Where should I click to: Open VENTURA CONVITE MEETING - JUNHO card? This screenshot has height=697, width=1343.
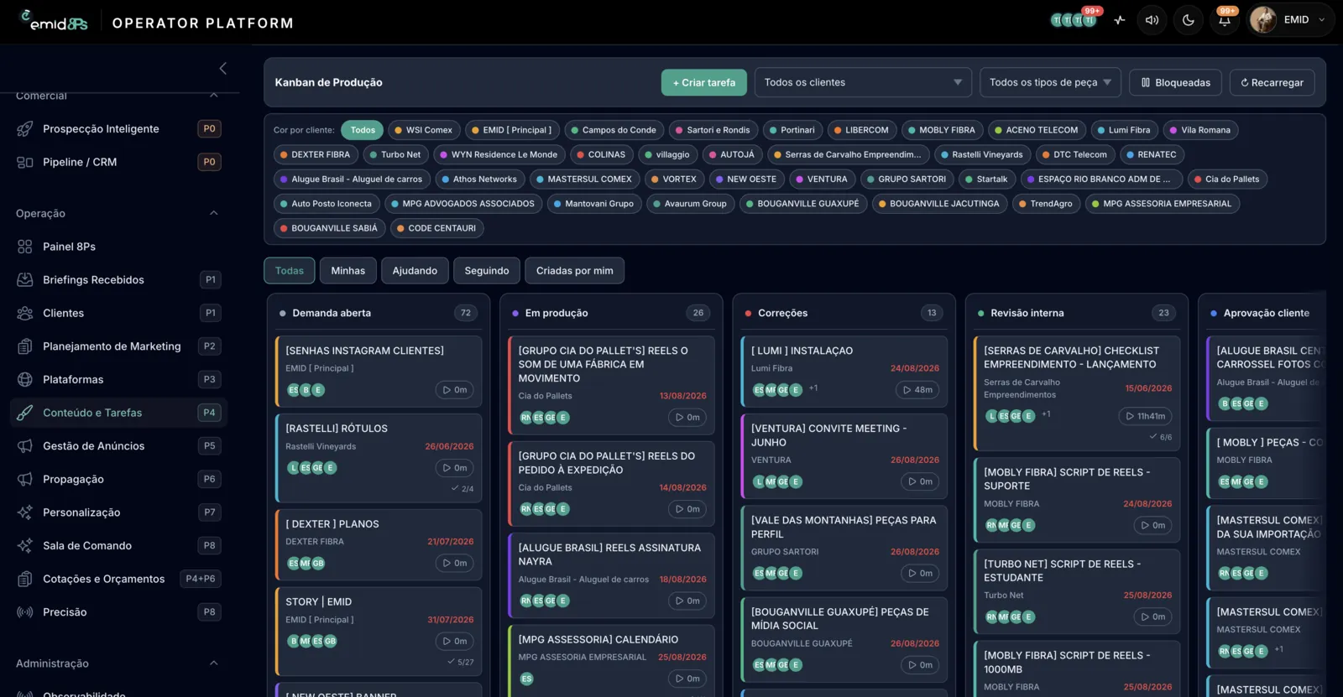(x=844, y=455)
